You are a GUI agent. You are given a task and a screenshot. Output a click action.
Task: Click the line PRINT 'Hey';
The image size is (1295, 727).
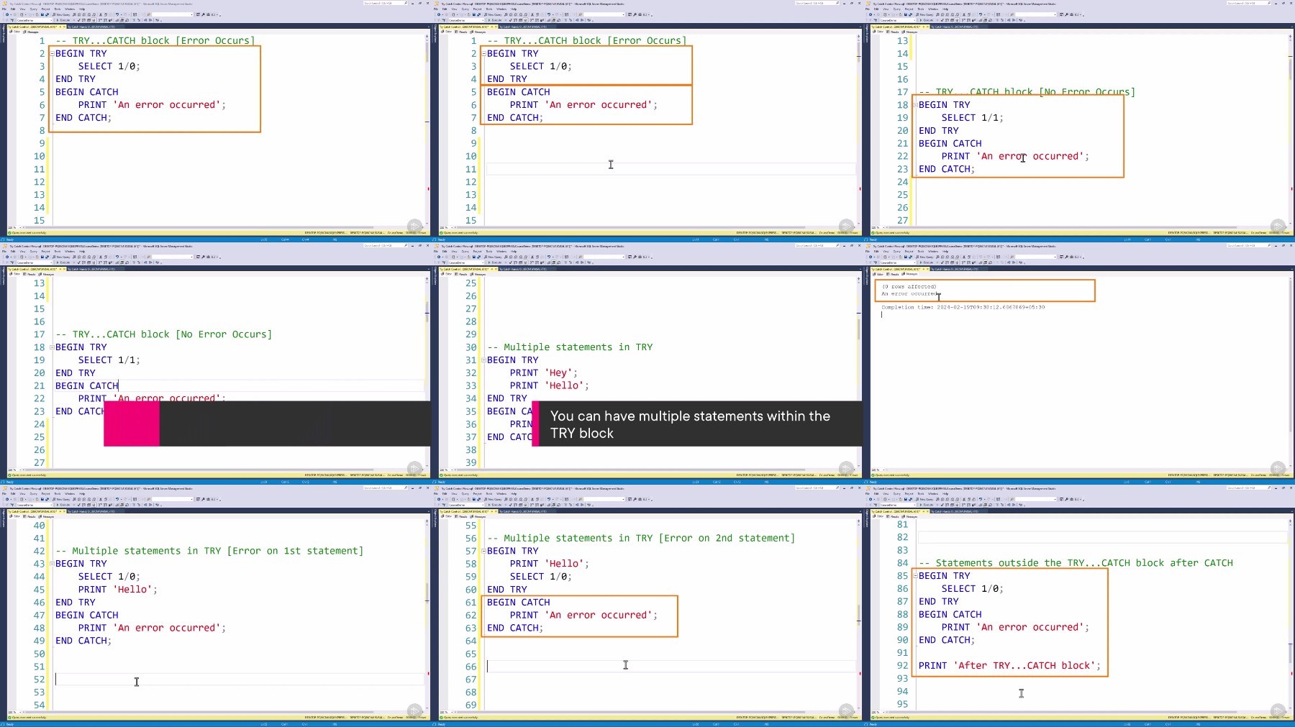(x=543, y=372)
